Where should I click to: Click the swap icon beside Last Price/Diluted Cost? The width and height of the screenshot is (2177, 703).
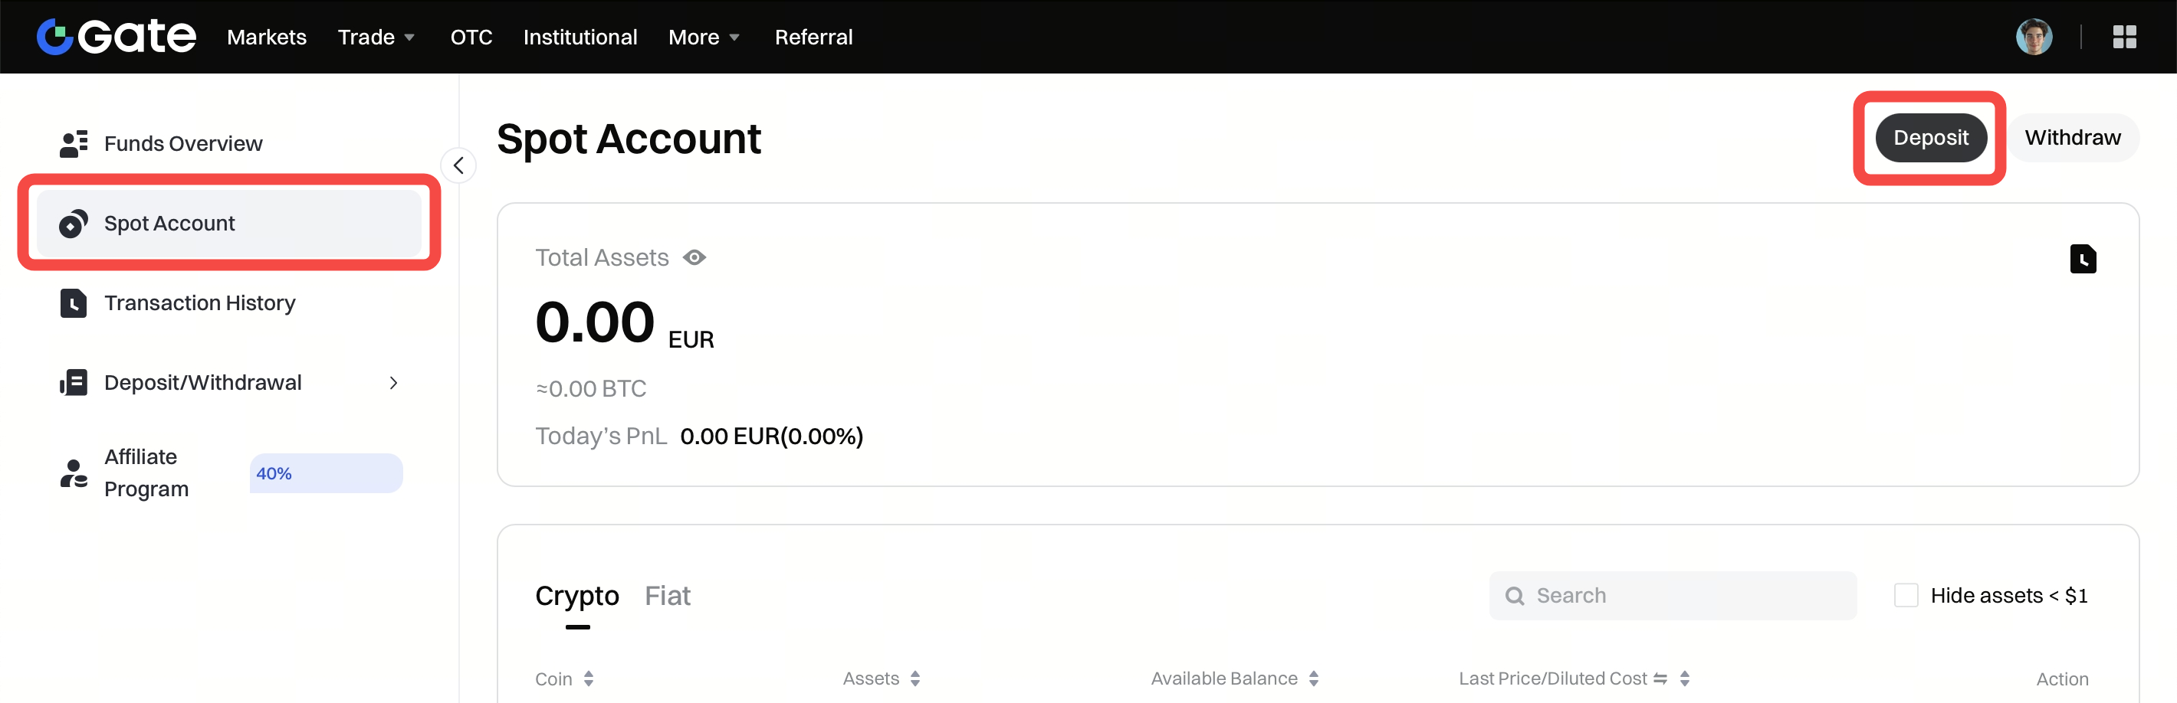[x=1660, y=678]
